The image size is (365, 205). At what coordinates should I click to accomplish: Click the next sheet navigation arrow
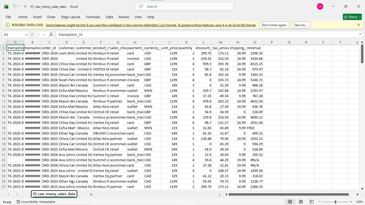point(17,194)
